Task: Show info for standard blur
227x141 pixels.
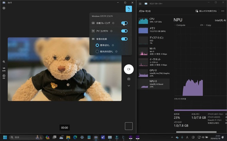Action: pos(113,45)
